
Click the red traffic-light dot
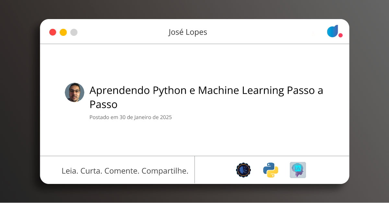[x=53, y=32]
